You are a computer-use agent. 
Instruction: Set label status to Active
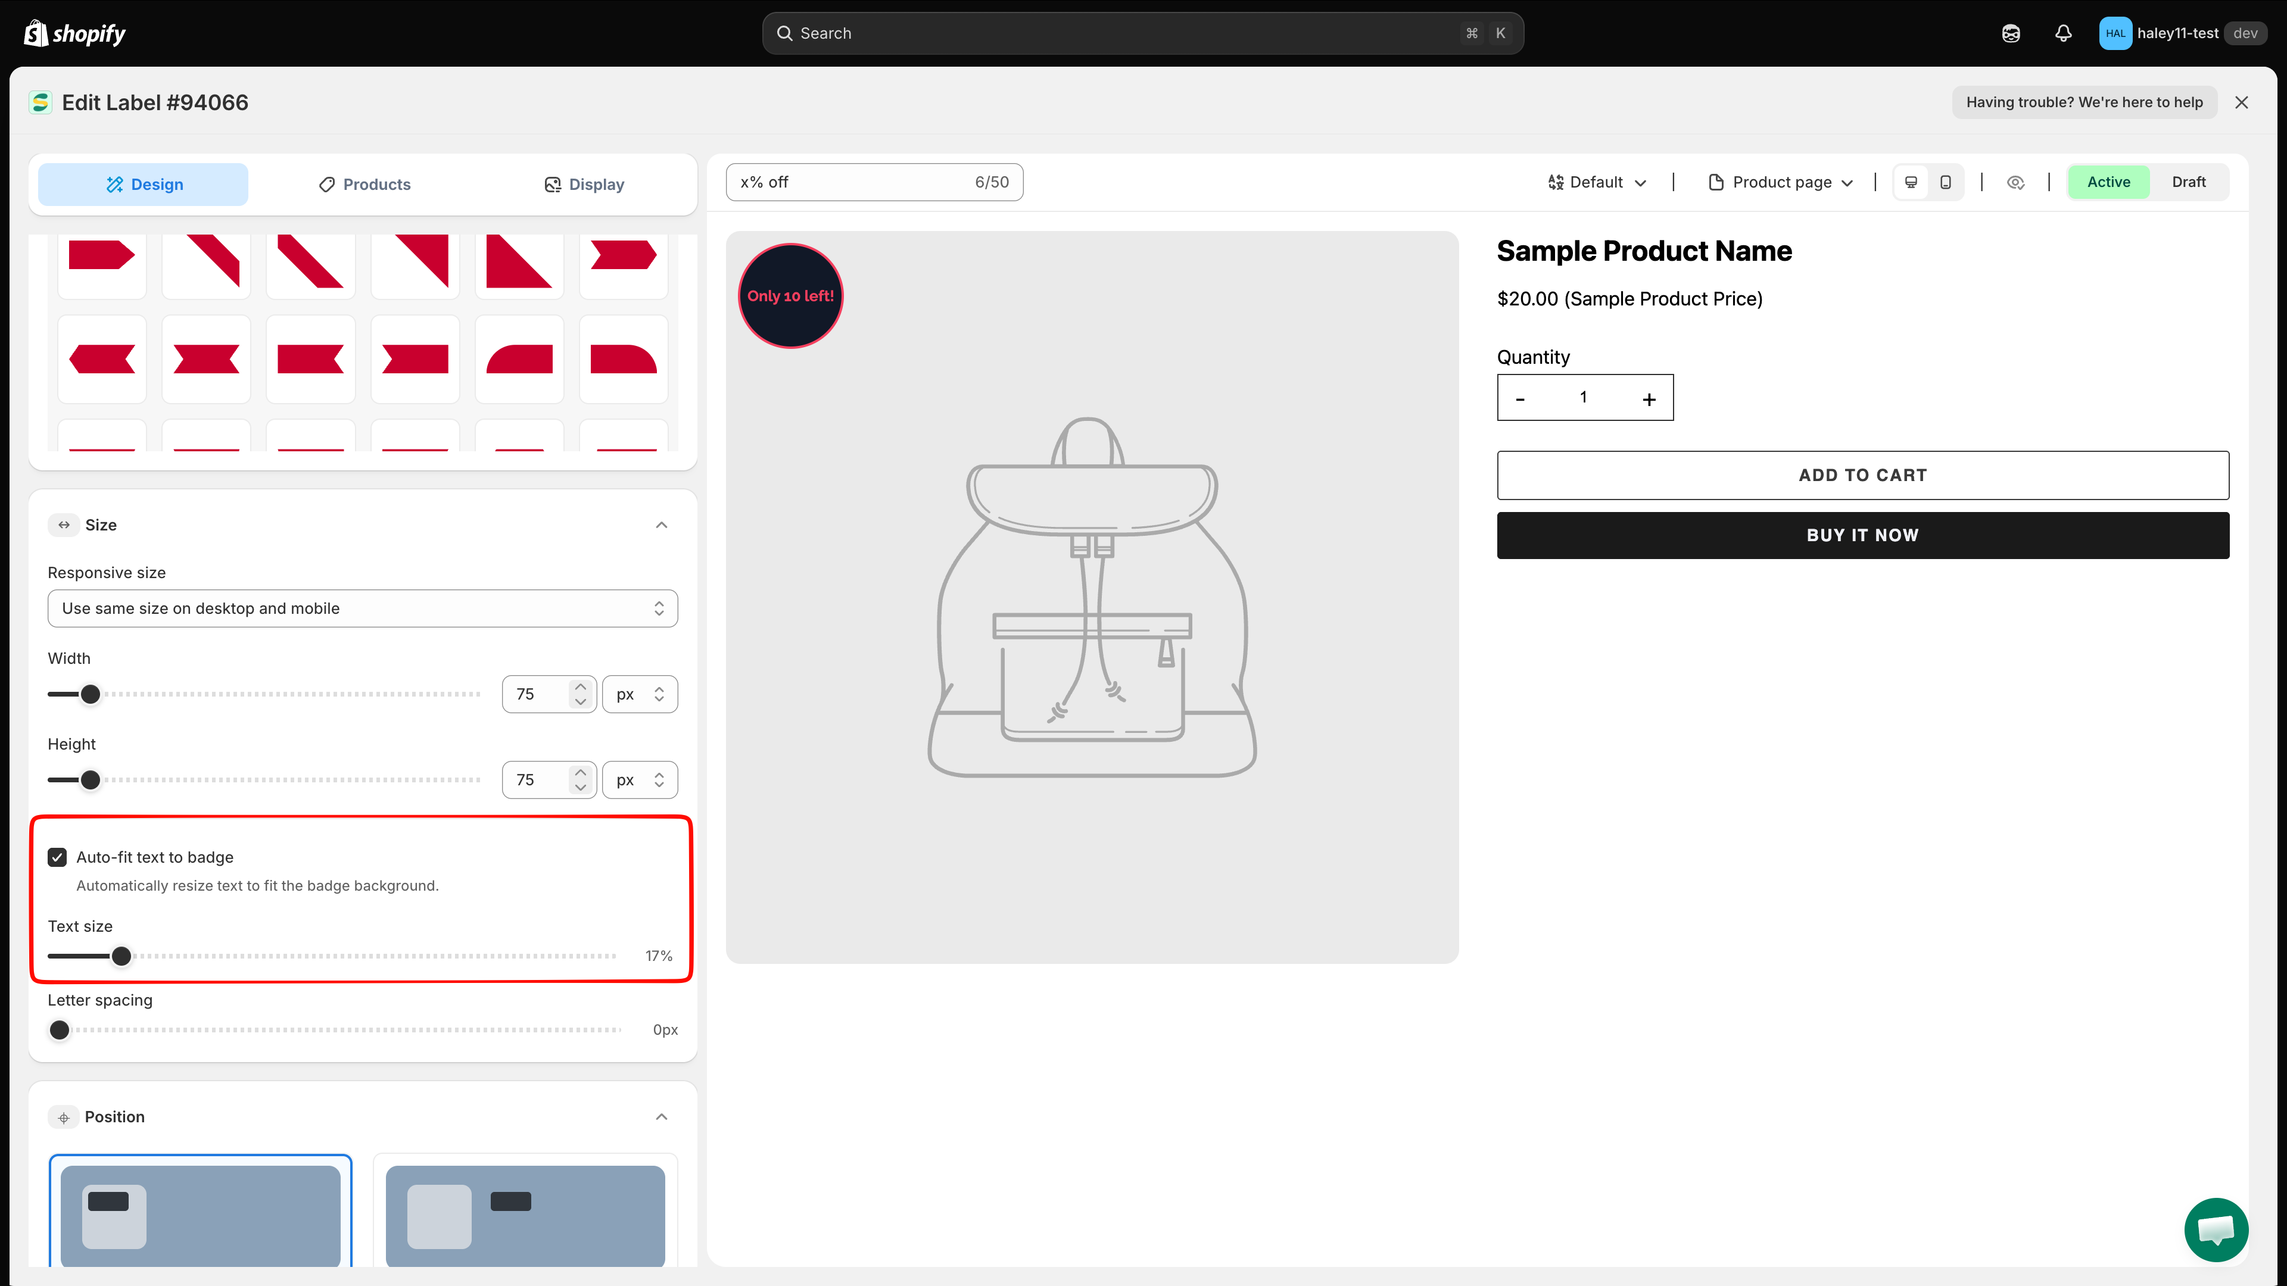[x=2108, y=182]
